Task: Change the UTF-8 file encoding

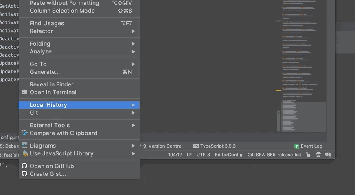Action: point(203,155)
